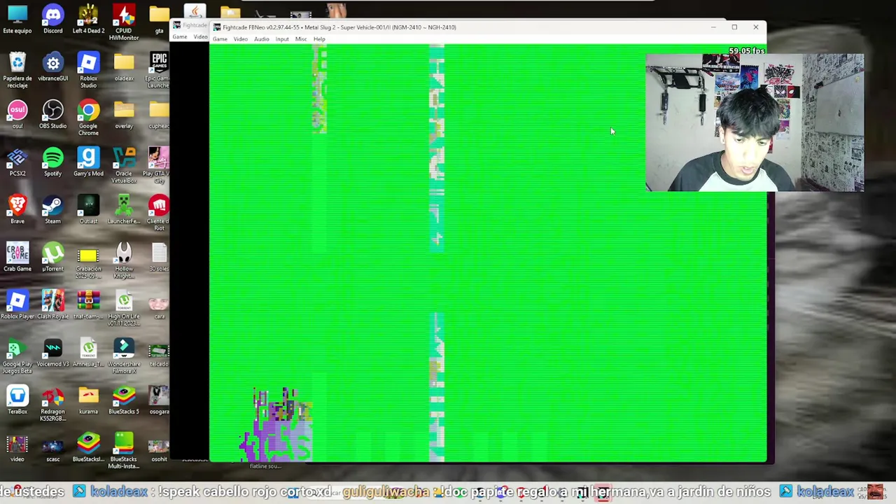This screenshot has width=896, height=504.
Task: Select the Este equipo desktop icon
Action: pos(17,20)
